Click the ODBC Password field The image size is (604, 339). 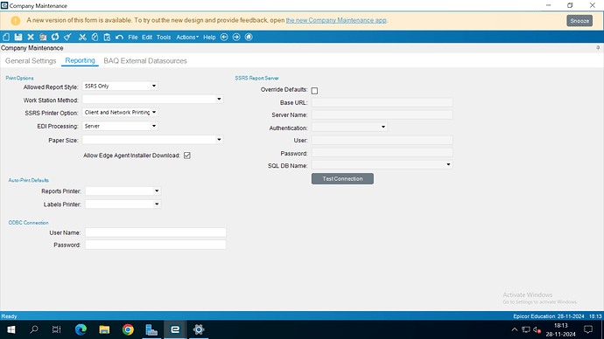pyautogui.click(x=156, y=245)
